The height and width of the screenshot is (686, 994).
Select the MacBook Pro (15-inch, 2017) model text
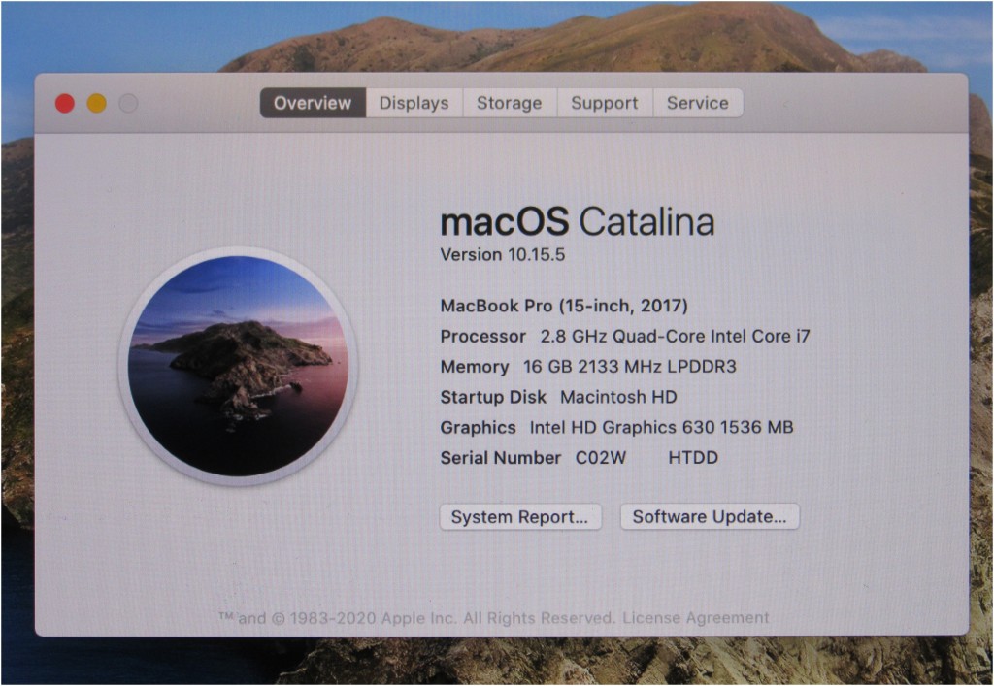coord(564,306)
